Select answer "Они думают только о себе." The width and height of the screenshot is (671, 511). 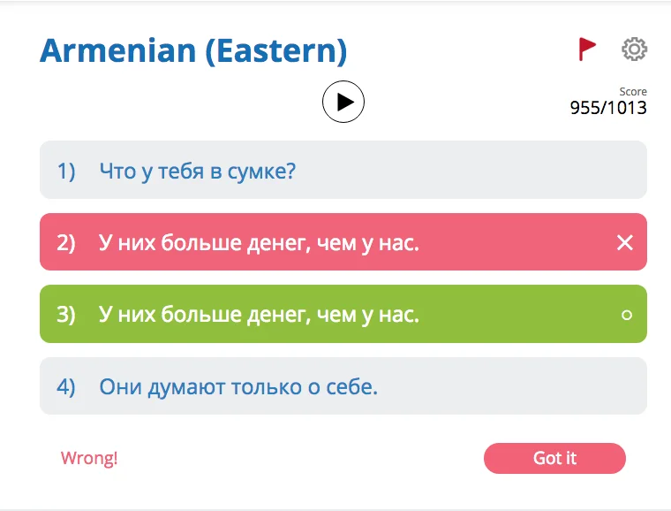pos(238,386)
